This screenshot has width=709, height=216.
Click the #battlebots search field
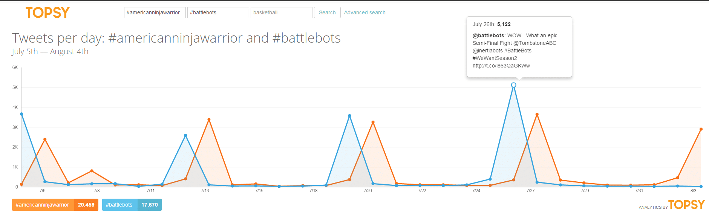pyautogui.click(x=218, y=12)
